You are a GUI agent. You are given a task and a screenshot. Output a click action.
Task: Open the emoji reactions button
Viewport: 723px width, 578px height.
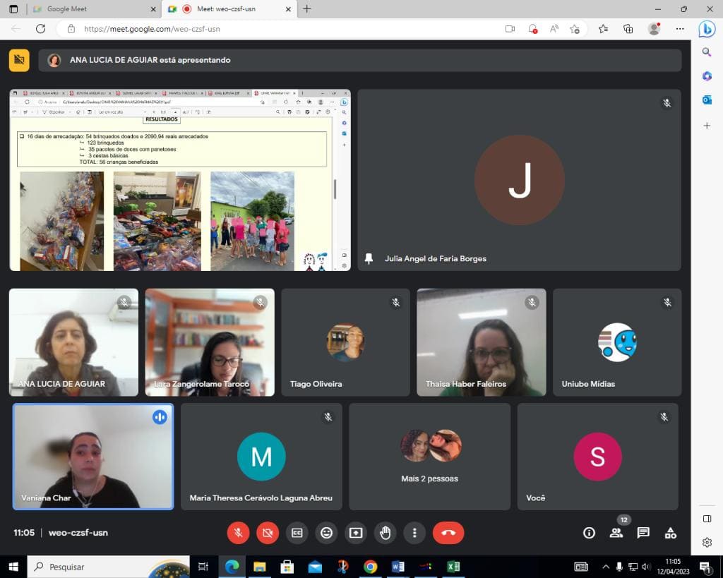pyautogui.click(x=326, y=533)
